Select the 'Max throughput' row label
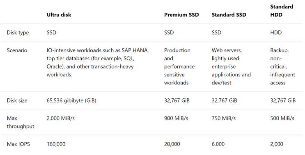This screenshot has height=155, width=305. pyautogui.click(x=21, y=122)
